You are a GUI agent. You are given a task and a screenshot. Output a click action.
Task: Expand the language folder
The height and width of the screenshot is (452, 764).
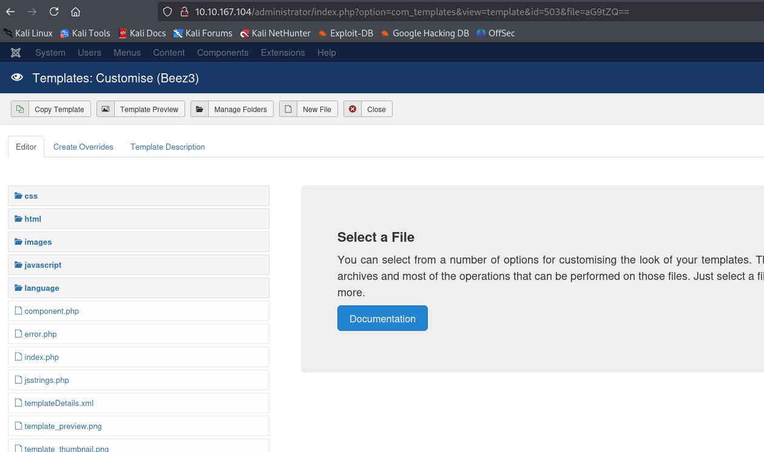(41, 288)
